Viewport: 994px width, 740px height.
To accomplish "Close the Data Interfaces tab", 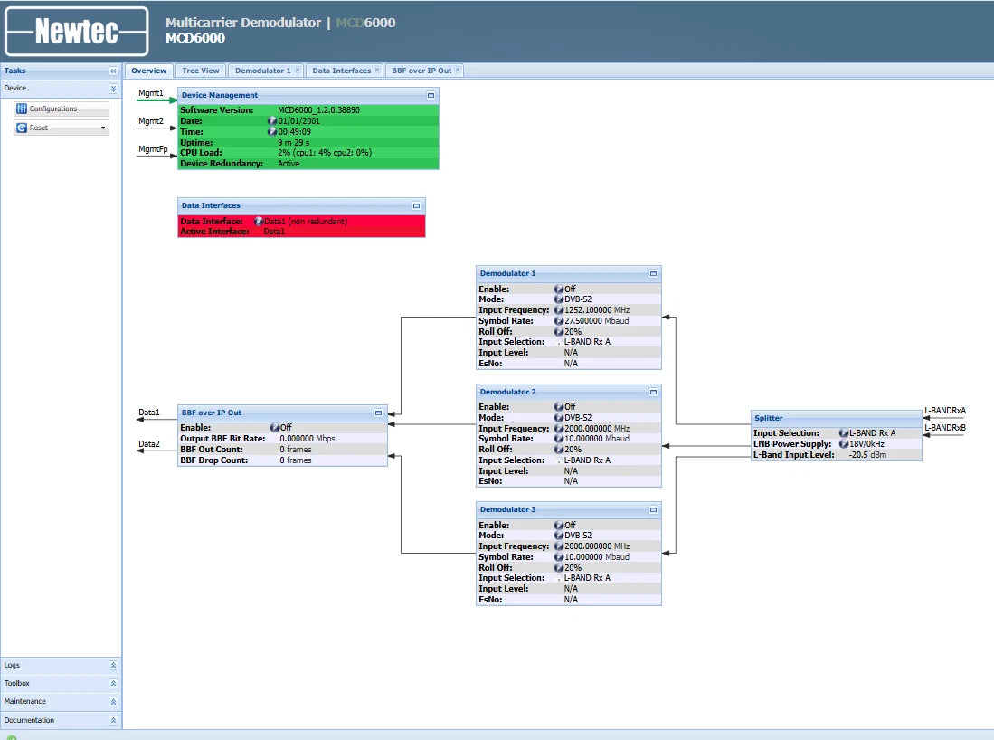I will (x=377, y=70).
